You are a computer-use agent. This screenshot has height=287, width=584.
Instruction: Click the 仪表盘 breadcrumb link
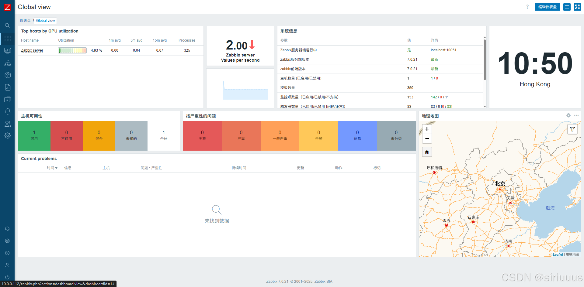(x=25, y=21)
